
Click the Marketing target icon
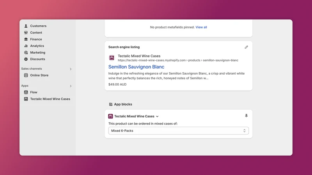click(x=26, y=52)
